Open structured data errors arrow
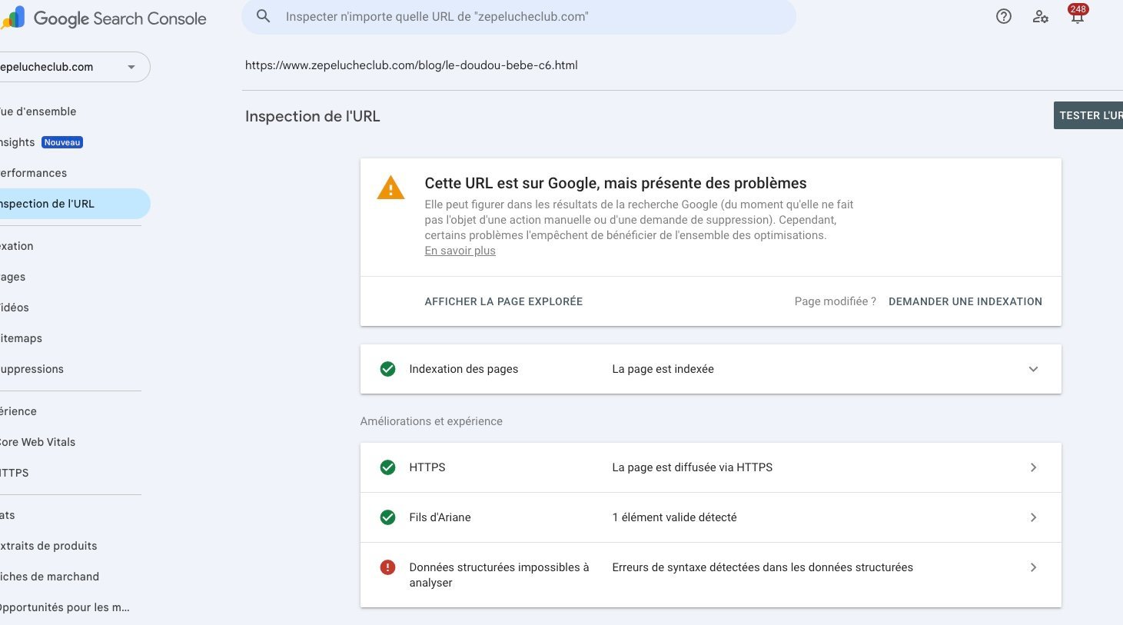Image resolution: width=1123 pixels, height=625 pixels. 1033,567
